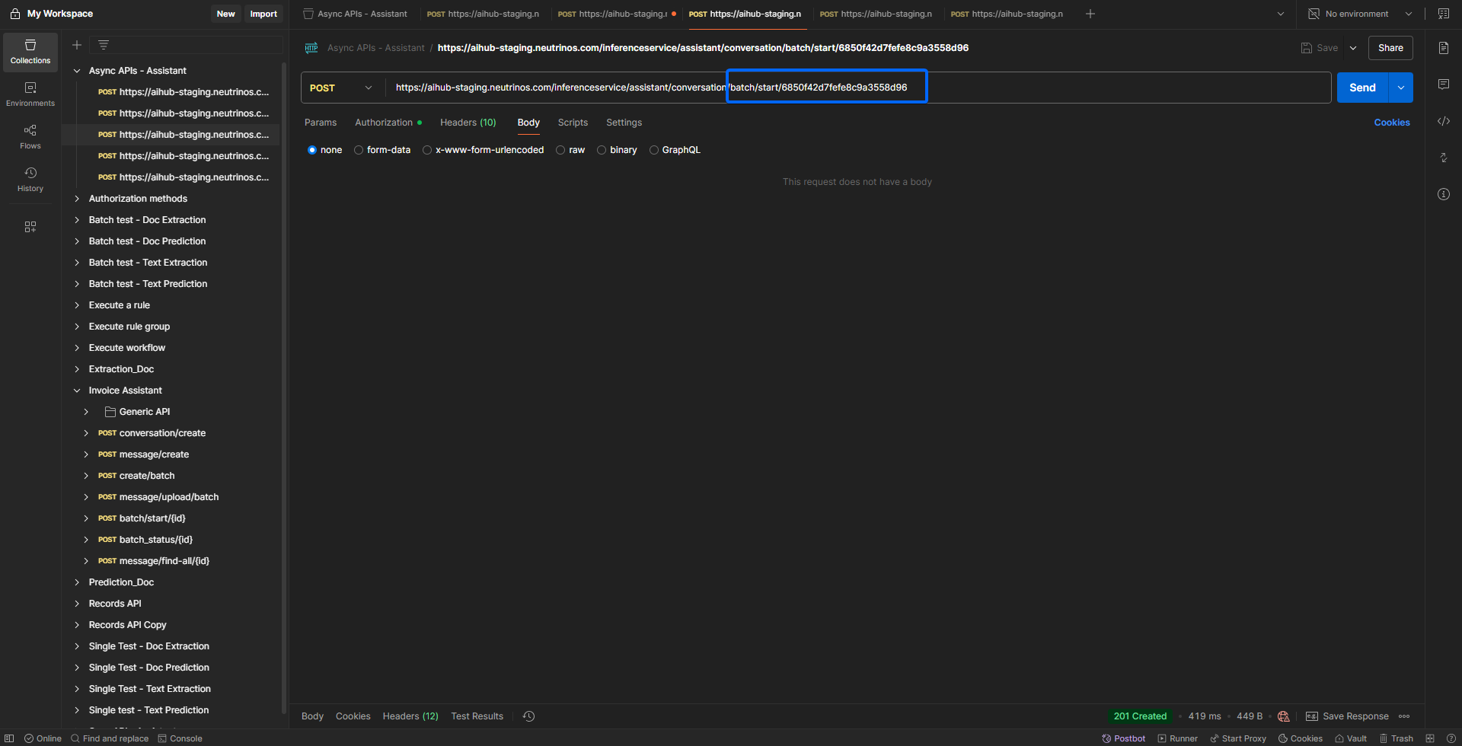The height and width of the screenshot is (746, 1462).
Task: Switch to the Scripts tab
Action: pyautogui.click(x=573, y=123)
